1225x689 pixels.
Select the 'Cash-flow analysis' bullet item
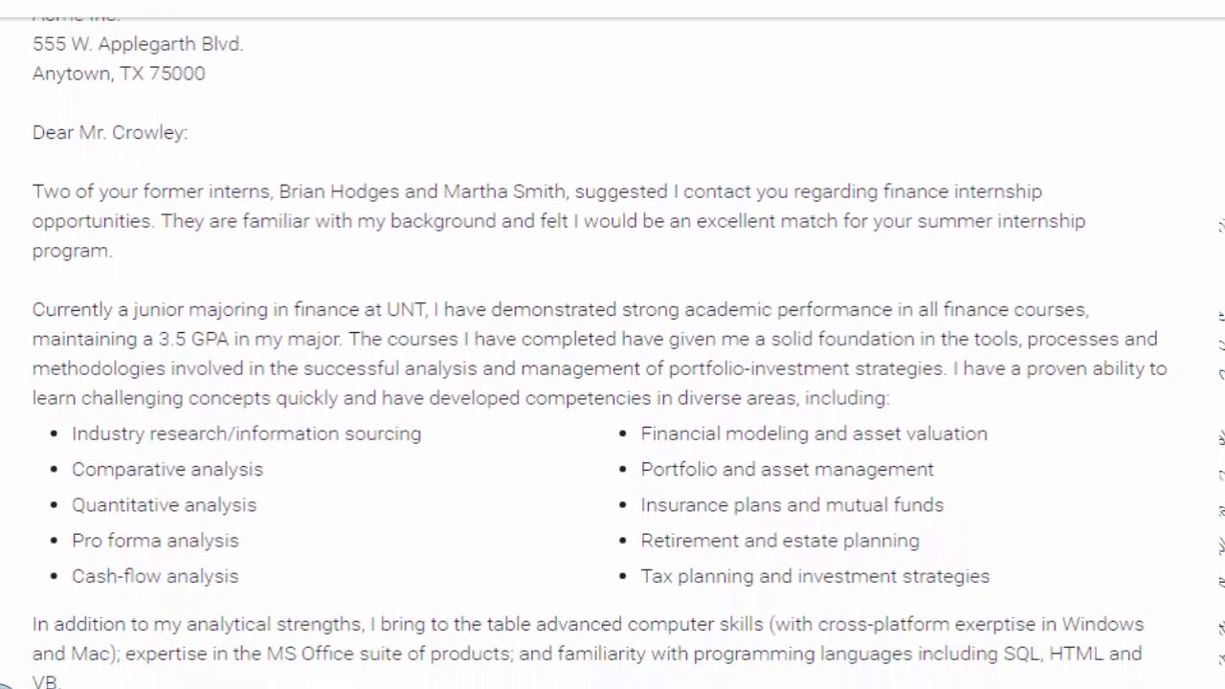coord(155,576)
